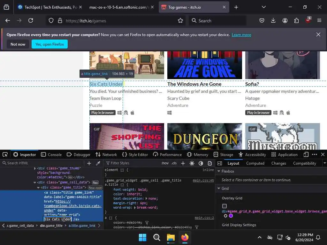Collapse the Grid section

[219, 189]
